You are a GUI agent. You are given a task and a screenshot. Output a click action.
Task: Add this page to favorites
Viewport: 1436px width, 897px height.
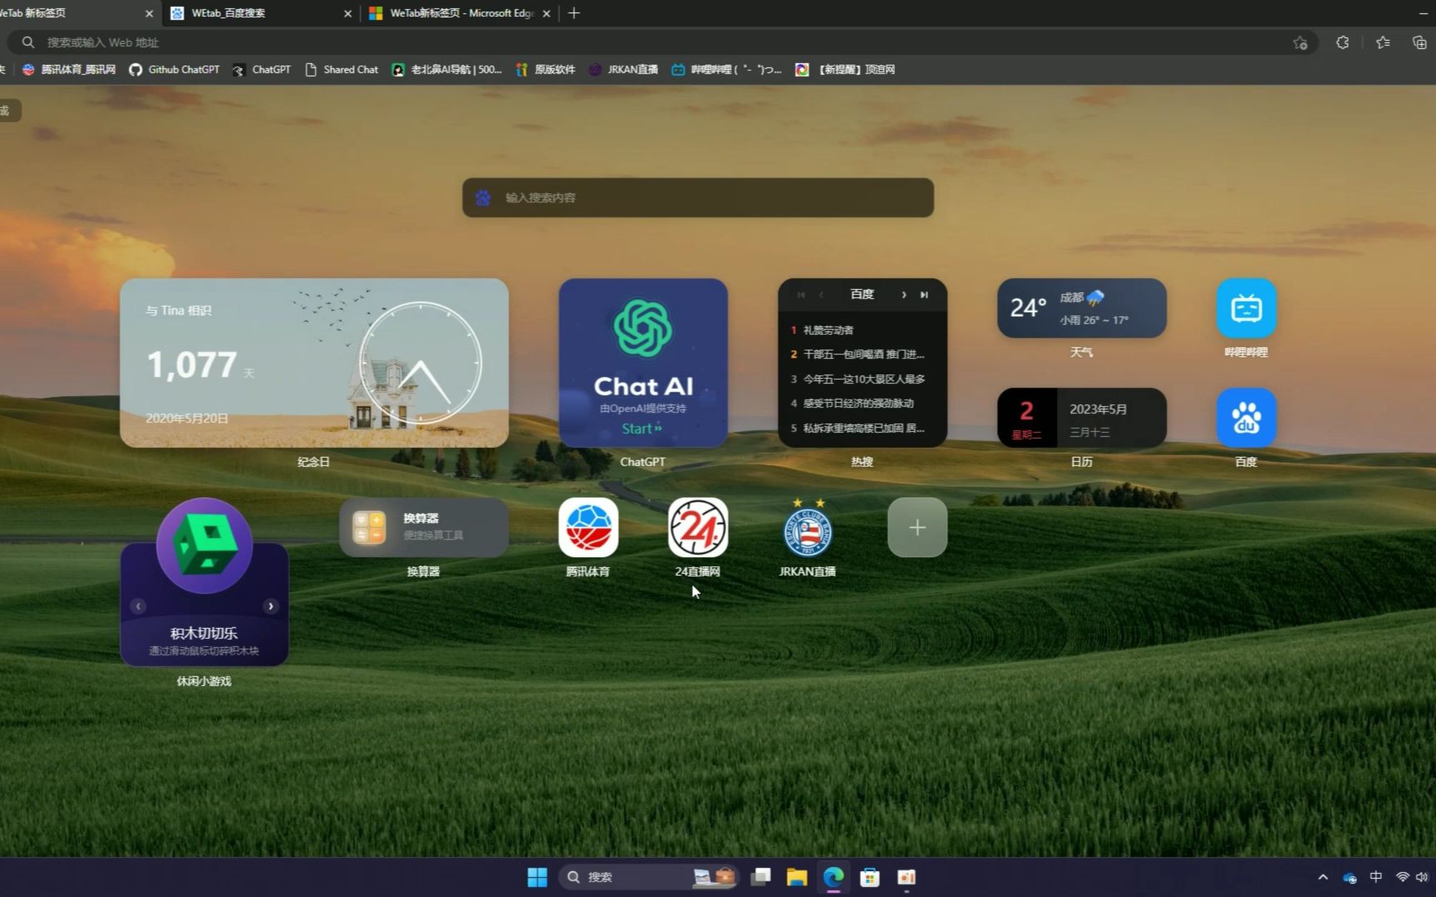[x=1301, y=42]
